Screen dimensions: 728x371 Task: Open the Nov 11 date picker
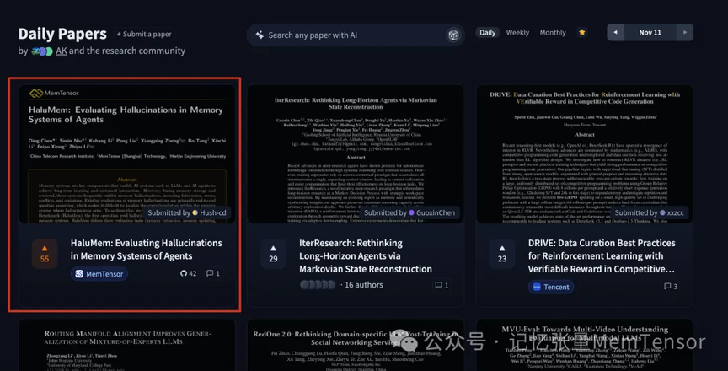coord(650,33)
